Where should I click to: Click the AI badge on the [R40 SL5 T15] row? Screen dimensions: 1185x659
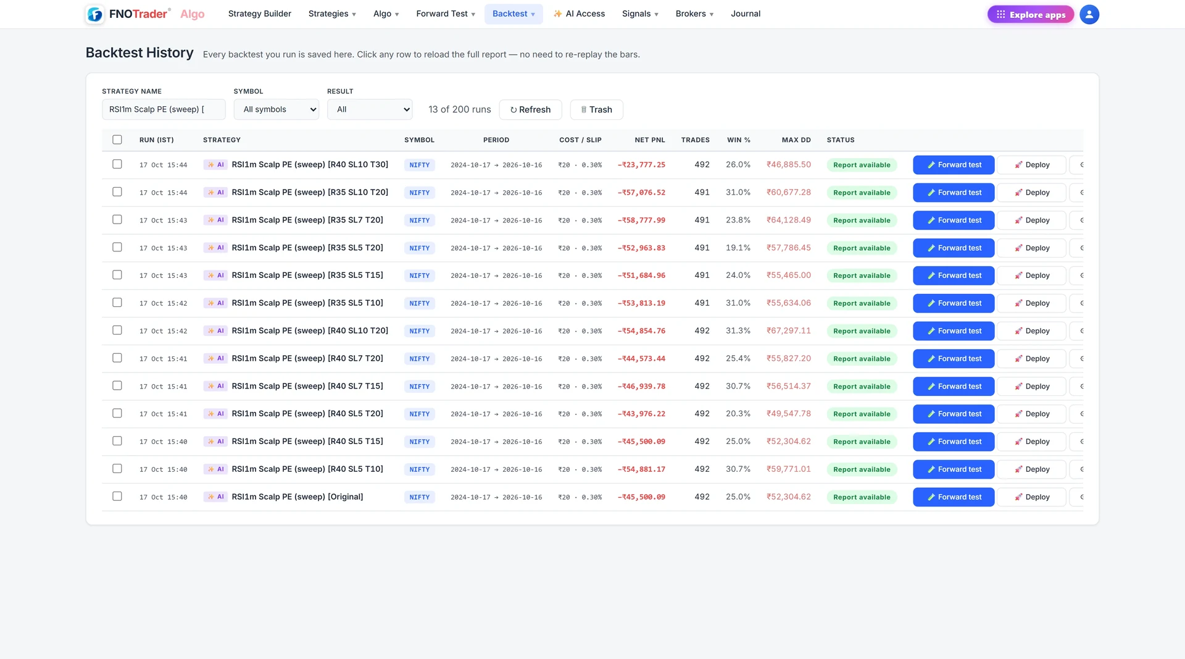pos(215,442)
